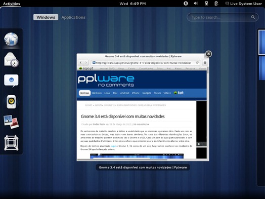The width and height of the screenshot is (265, 199).
Task: Click the Gnome 3.4 article headline
Action: click(122, 116)
